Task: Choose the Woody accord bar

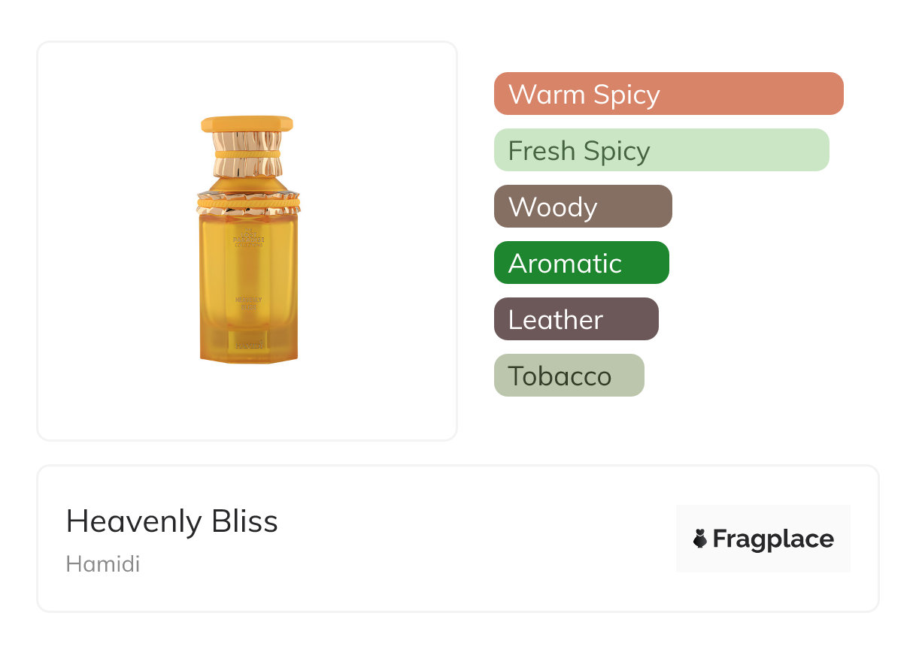Action: 582,207
